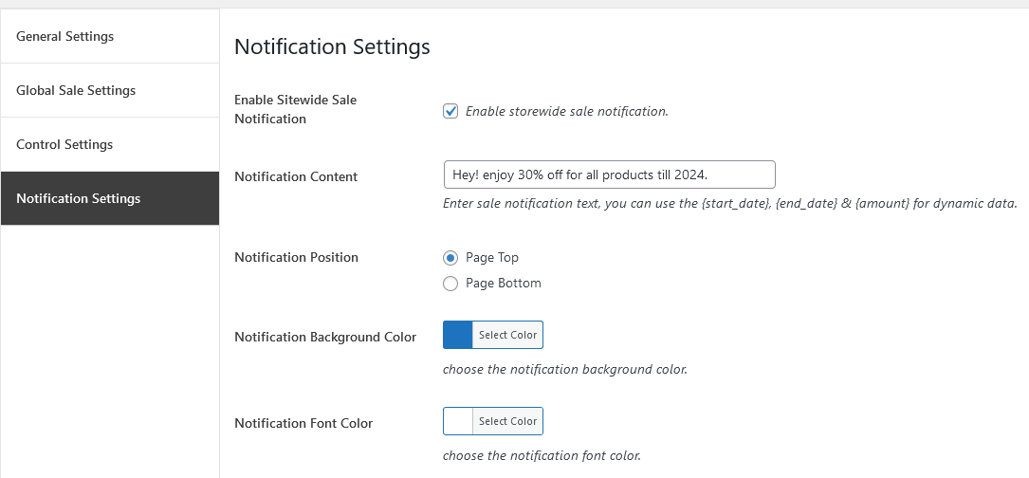1029x478 pixels.
Task: Click the white font color swatch
Action: tap(458, 421)
